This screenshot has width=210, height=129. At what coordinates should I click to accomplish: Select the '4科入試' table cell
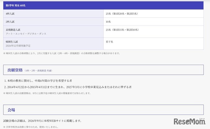(53, 13)
